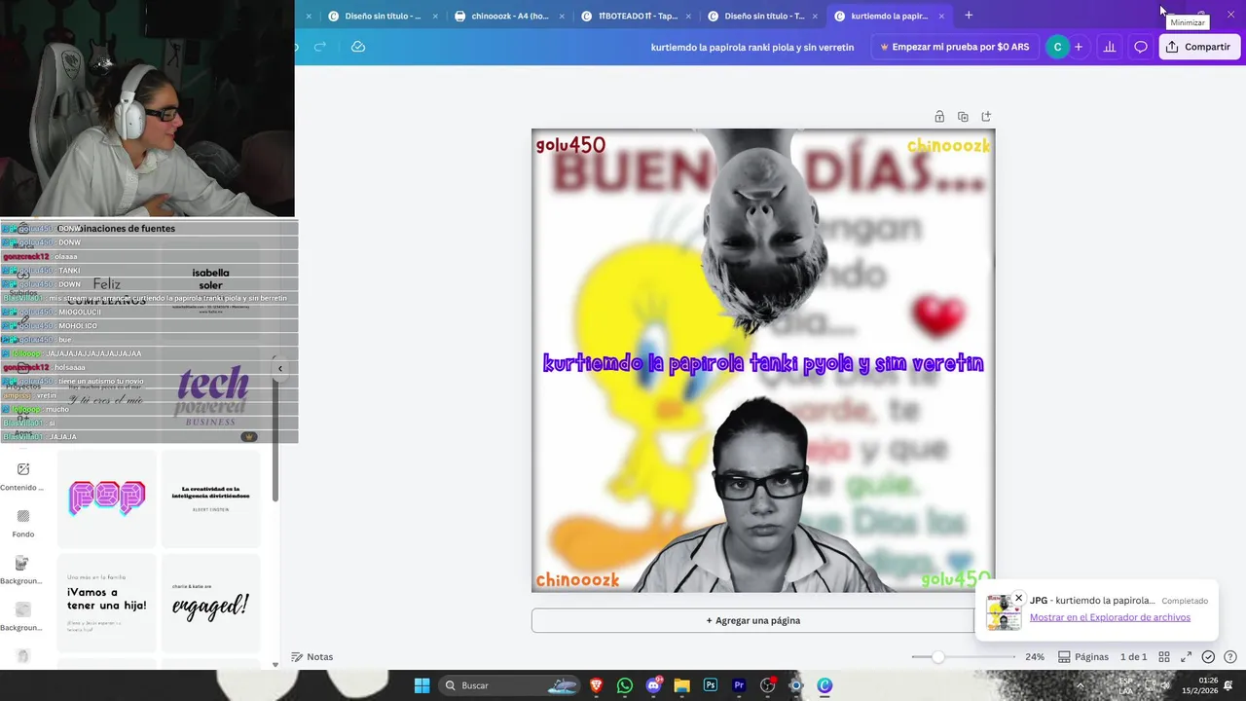Click the 24% zoom percentage value

(x=1035, y=657)
